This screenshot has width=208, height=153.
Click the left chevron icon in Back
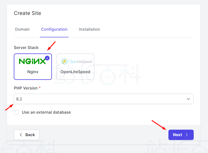[21, 135]
